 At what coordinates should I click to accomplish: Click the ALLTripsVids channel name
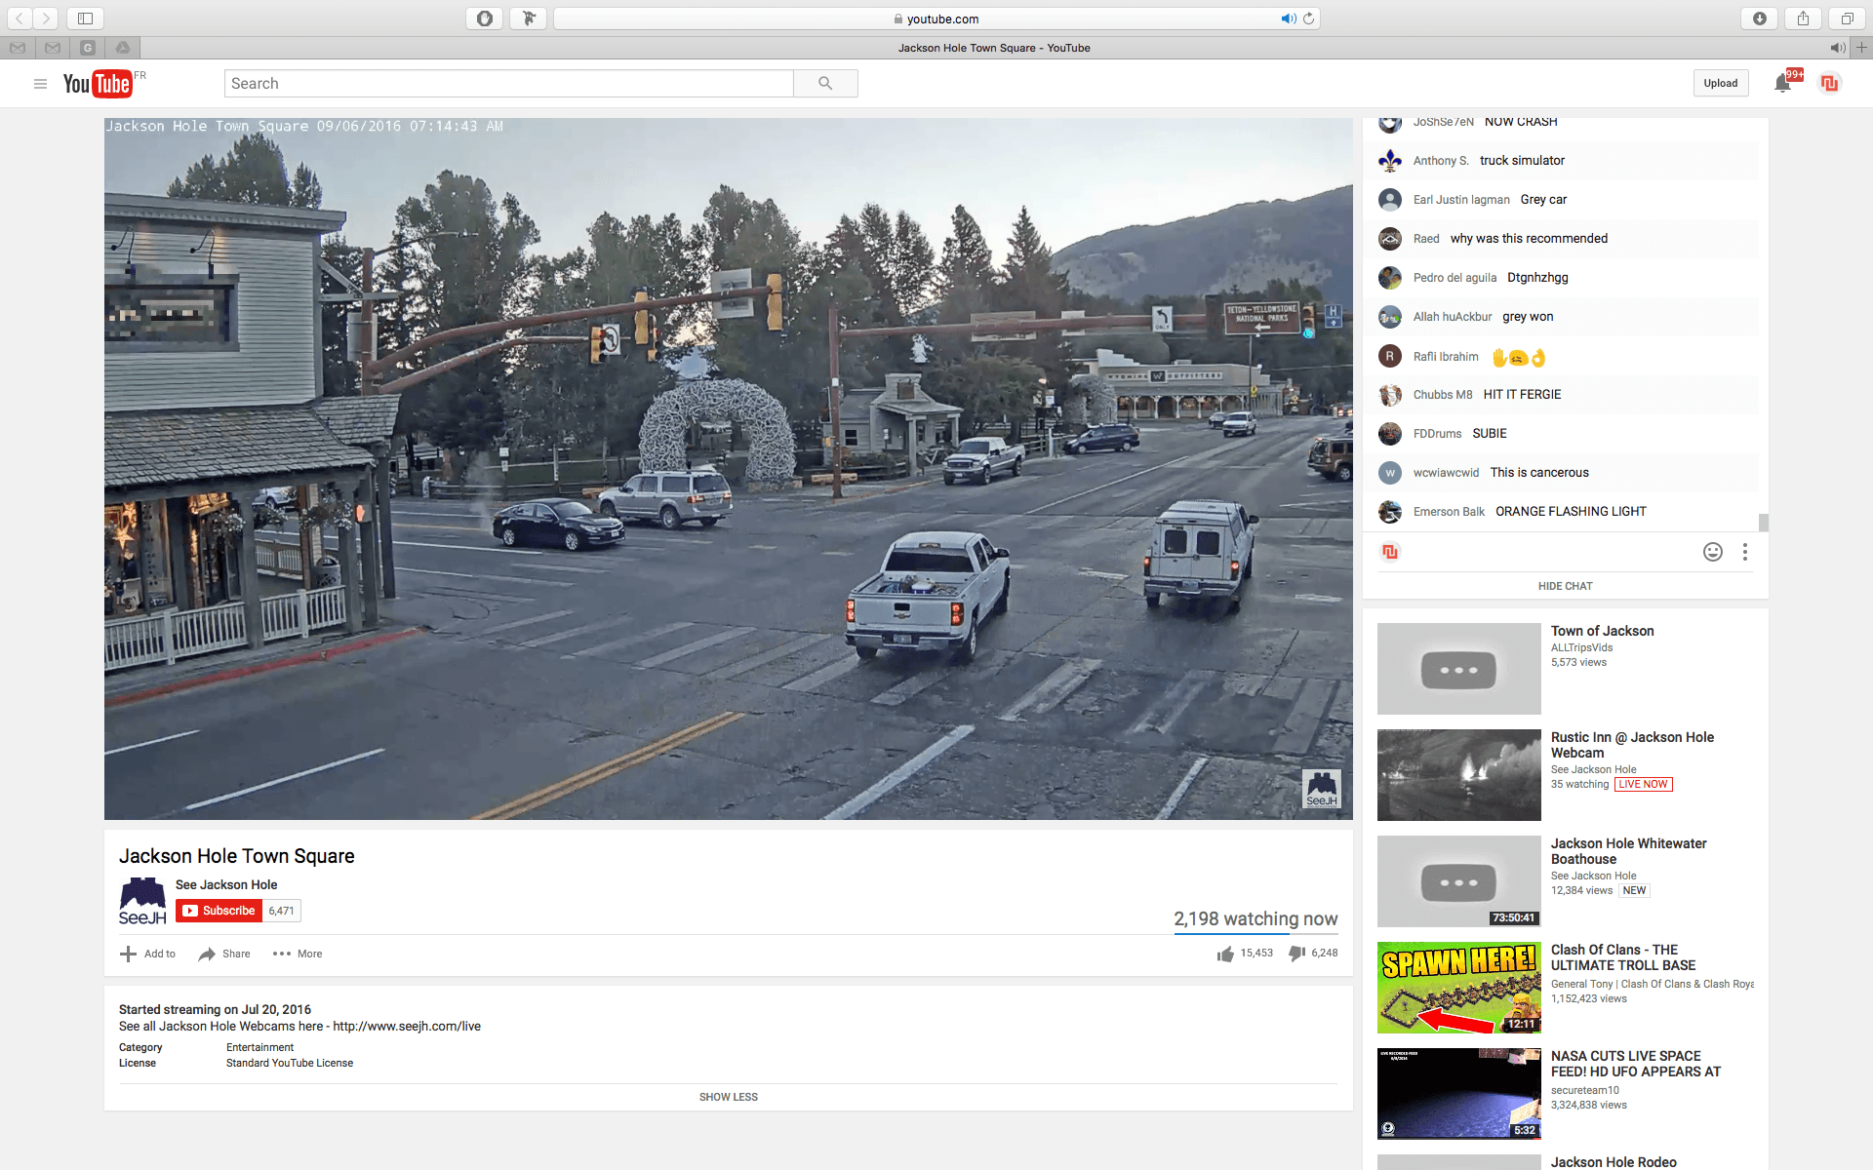[x=1581, y=647]
